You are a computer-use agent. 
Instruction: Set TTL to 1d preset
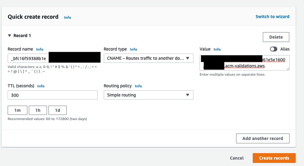[x=57, y=110]
